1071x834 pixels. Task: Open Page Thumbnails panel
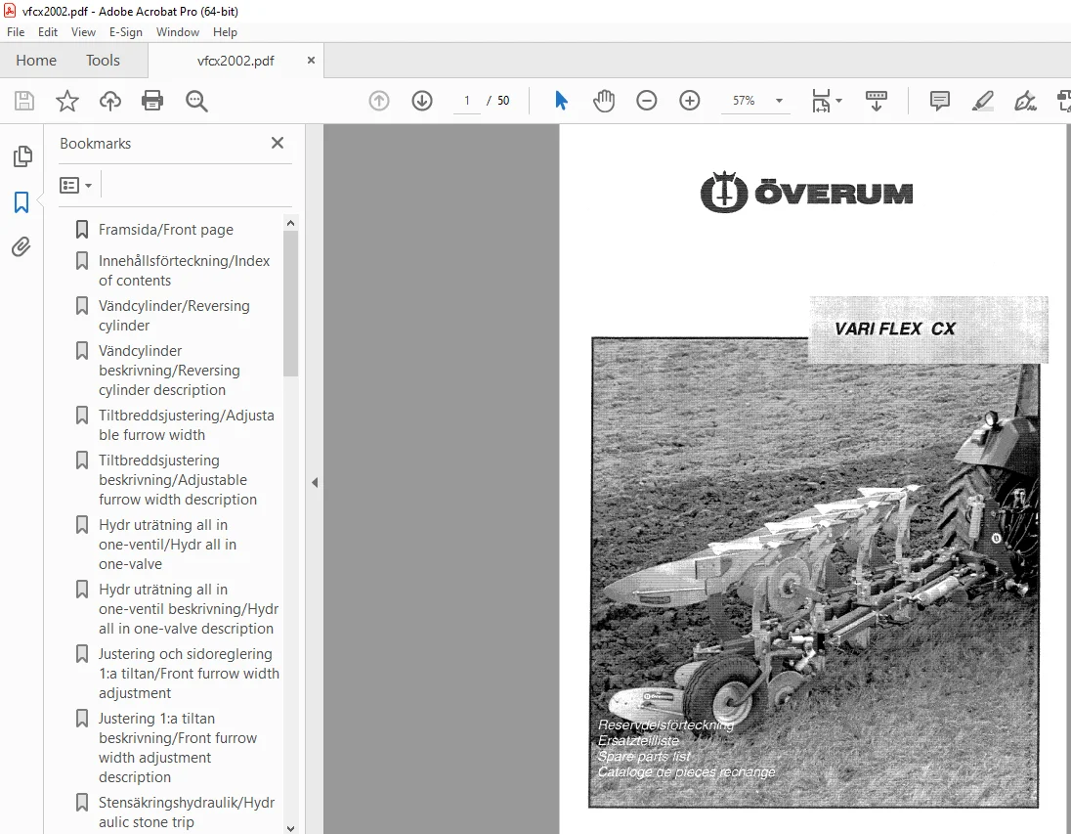(x=21, y=156)
